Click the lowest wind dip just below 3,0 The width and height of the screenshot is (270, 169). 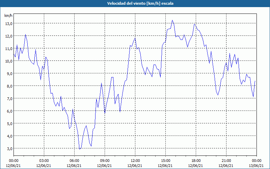coord(80,149)
